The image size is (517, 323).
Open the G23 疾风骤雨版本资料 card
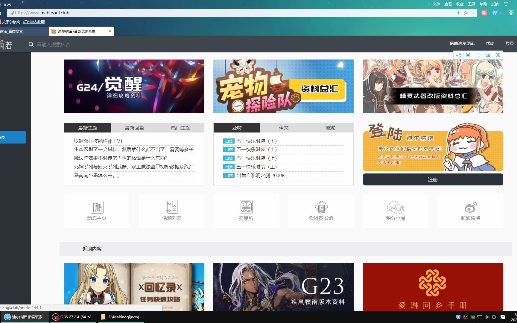283,287
